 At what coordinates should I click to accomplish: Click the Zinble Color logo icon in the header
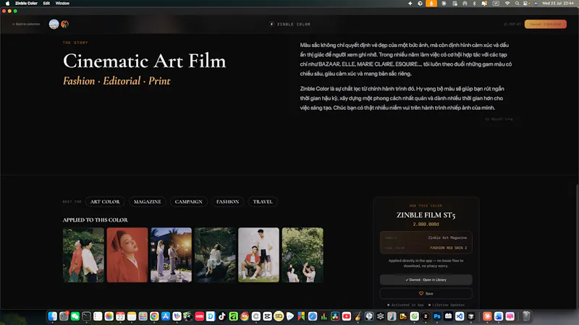pyautogui.click(x=272, y=25)
